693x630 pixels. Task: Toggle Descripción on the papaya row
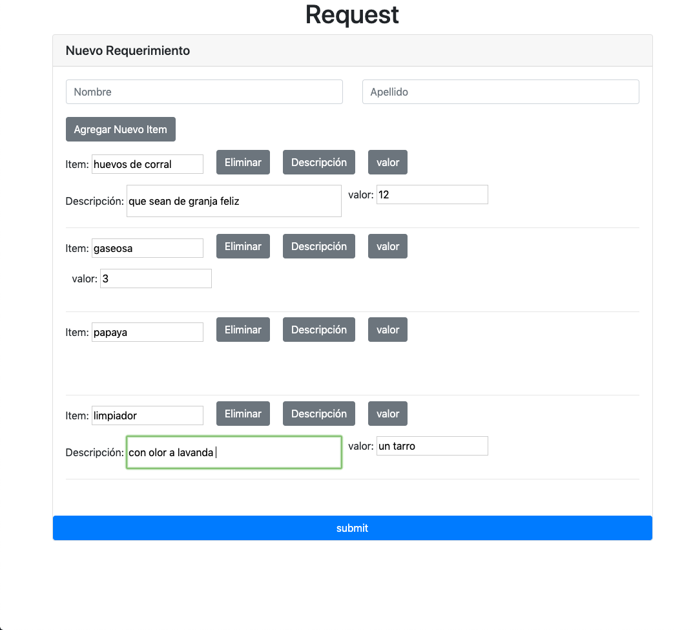pyautogui.click(x=318, y=330)
